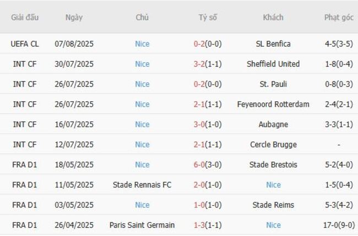
Task: Open Stade Rennais FC home team
Action: click(x=142, y=185)
